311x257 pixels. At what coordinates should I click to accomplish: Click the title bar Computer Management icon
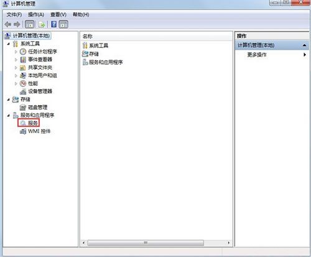click(6, 4)
